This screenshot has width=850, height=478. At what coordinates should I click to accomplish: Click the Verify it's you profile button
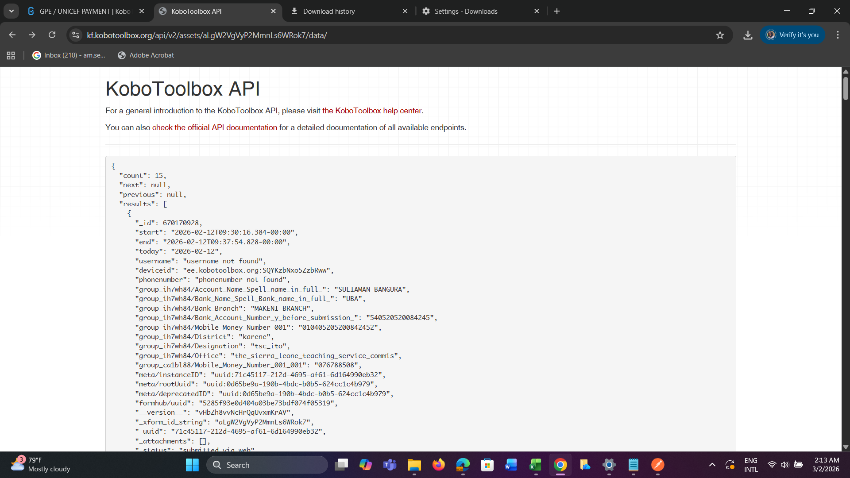[x=792, y=35]
